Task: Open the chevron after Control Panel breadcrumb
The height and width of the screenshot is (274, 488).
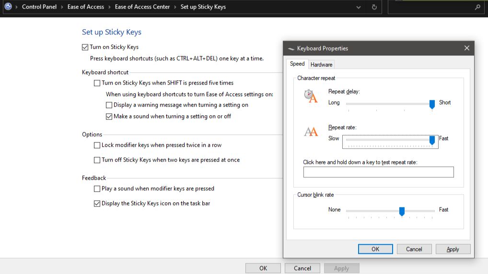Action: pyautogui.click(x=62, y=7)
